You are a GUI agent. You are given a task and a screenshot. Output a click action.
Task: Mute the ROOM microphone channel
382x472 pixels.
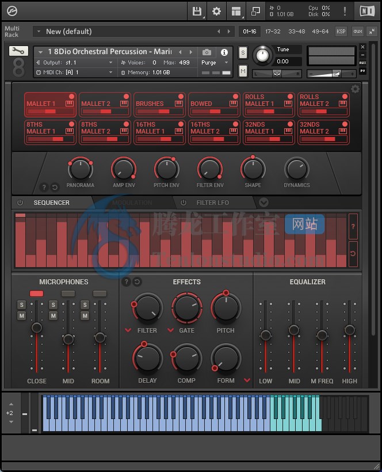tap(85, 316)
